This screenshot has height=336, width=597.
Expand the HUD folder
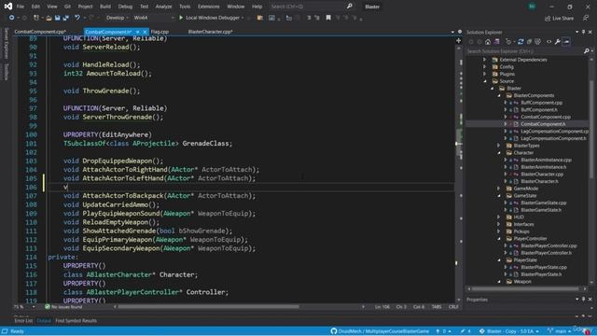point(499,217)
